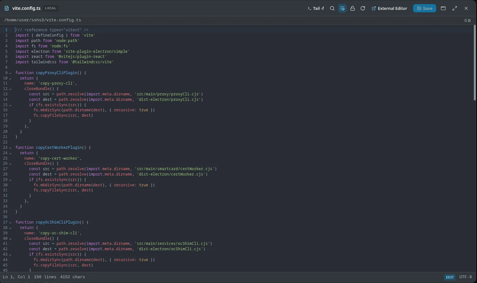Fold the return block at line 38
Screen dimensions: 477x283
[10, 228]
